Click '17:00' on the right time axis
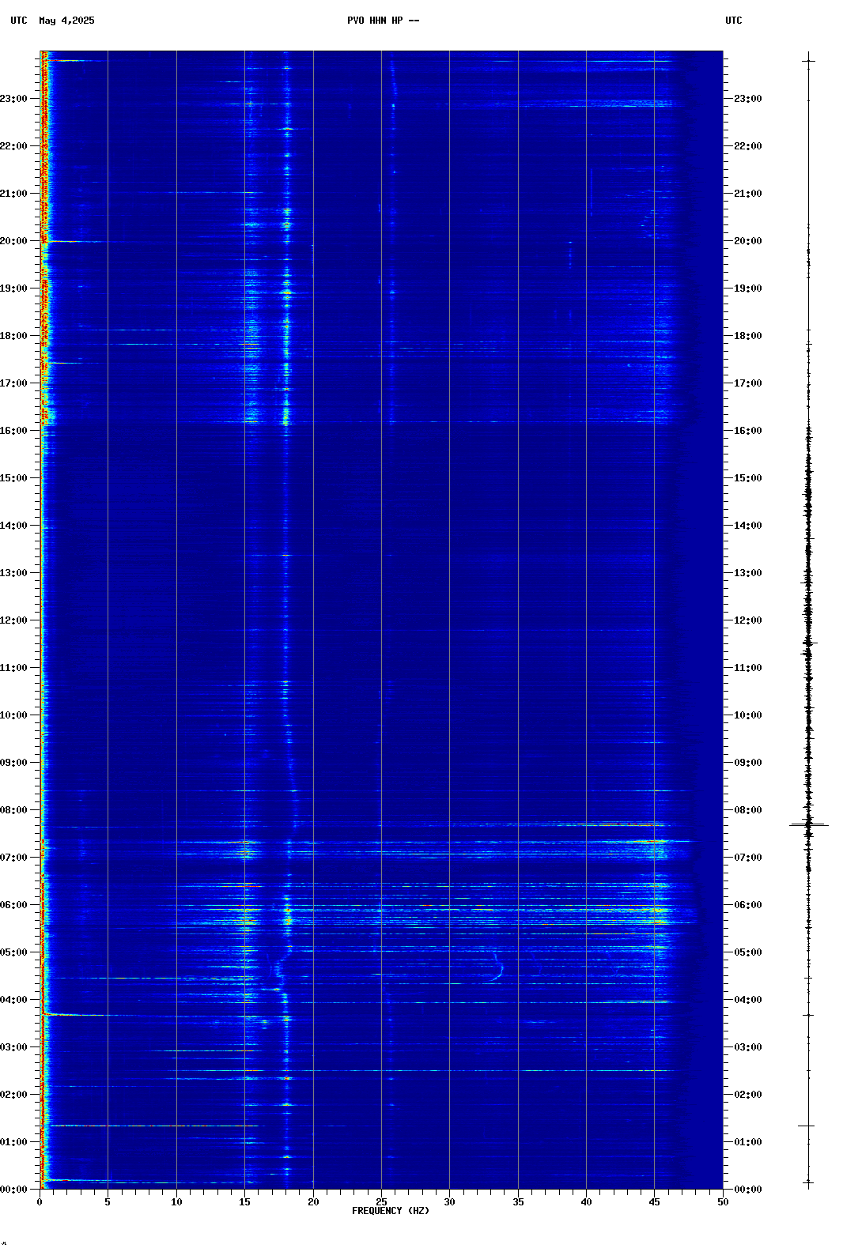 click(x=748, y=383)
